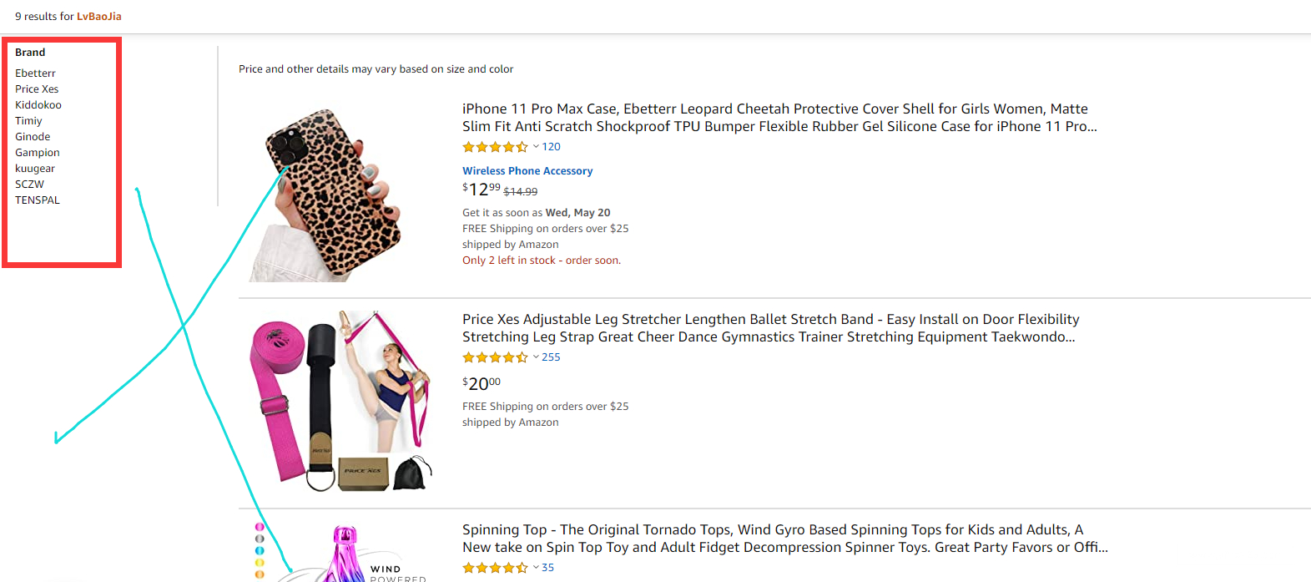
Task: Open the Wireless Phone Accessory category link
Action: tap(527, 171)
